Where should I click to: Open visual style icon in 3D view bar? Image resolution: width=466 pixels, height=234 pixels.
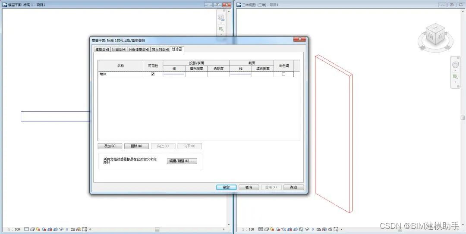pos(267,229)
